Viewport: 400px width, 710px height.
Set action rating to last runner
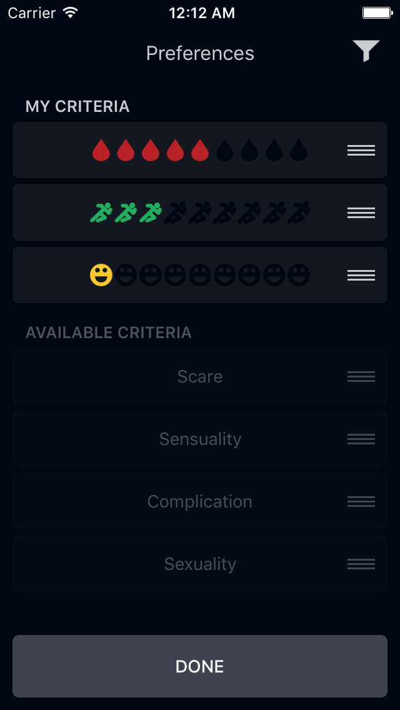(x=299, y=213)
